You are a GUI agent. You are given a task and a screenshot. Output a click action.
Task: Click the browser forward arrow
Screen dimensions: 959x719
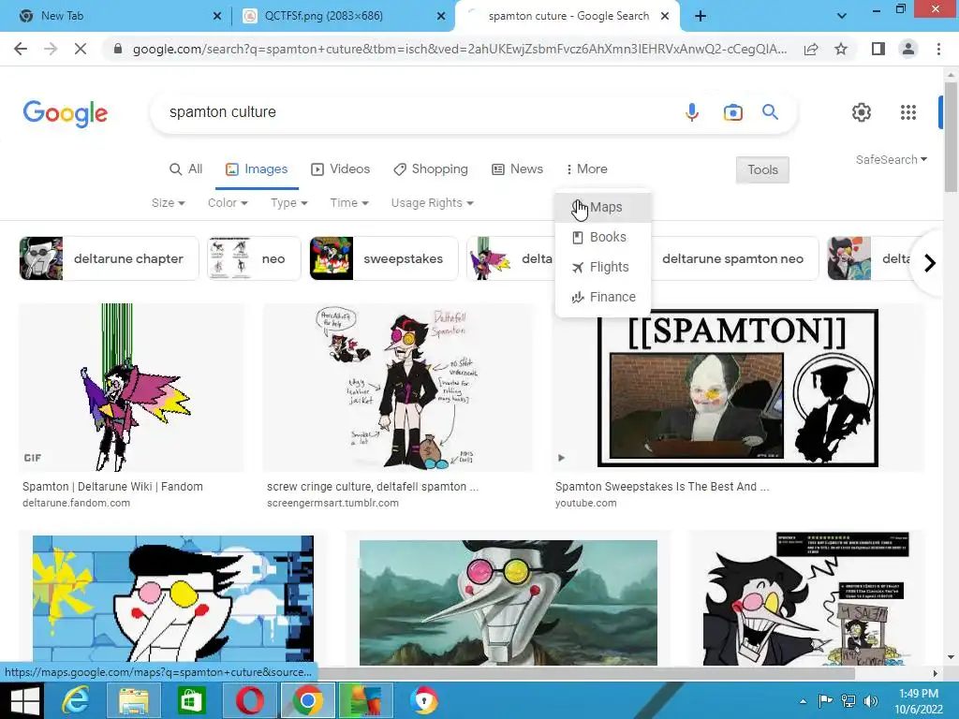[51, 49]
